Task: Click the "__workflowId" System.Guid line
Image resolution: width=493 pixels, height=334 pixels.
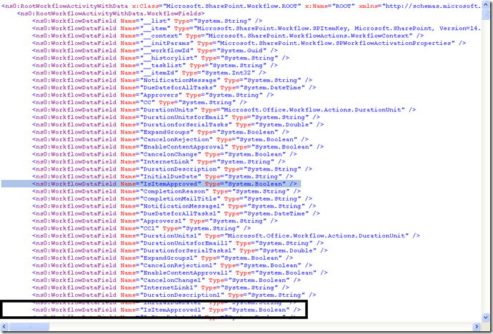Action: (155, 51)
